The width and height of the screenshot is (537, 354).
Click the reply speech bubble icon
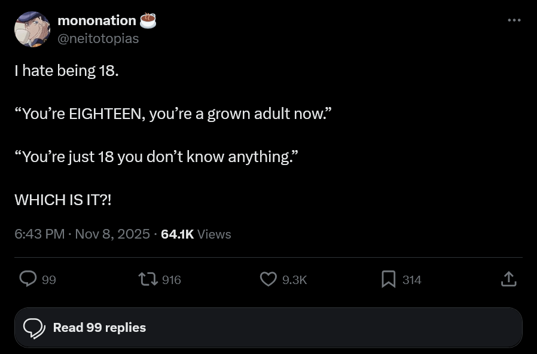click(x=28, y=279)
